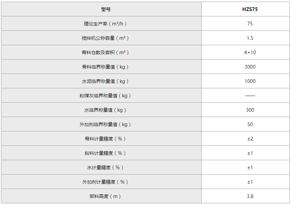
Task: Click the HZS75 model header cell
Action: point(250,9)
